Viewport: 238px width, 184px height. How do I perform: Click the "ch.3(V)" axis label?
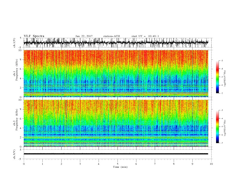pos(14,154)
